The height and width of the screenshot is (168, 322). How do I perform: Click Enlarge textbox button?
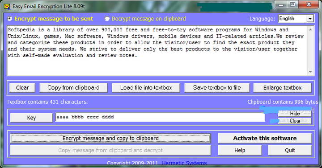pos(282,88)
